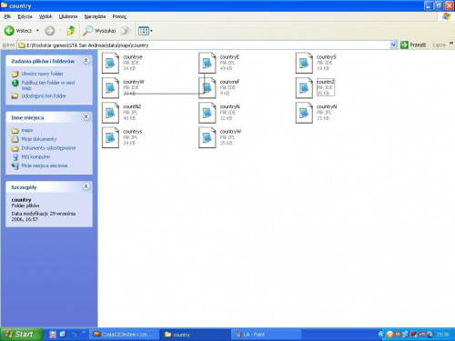Select the countryS IDE file icon

pyautogui.click(x=304, y=63)
